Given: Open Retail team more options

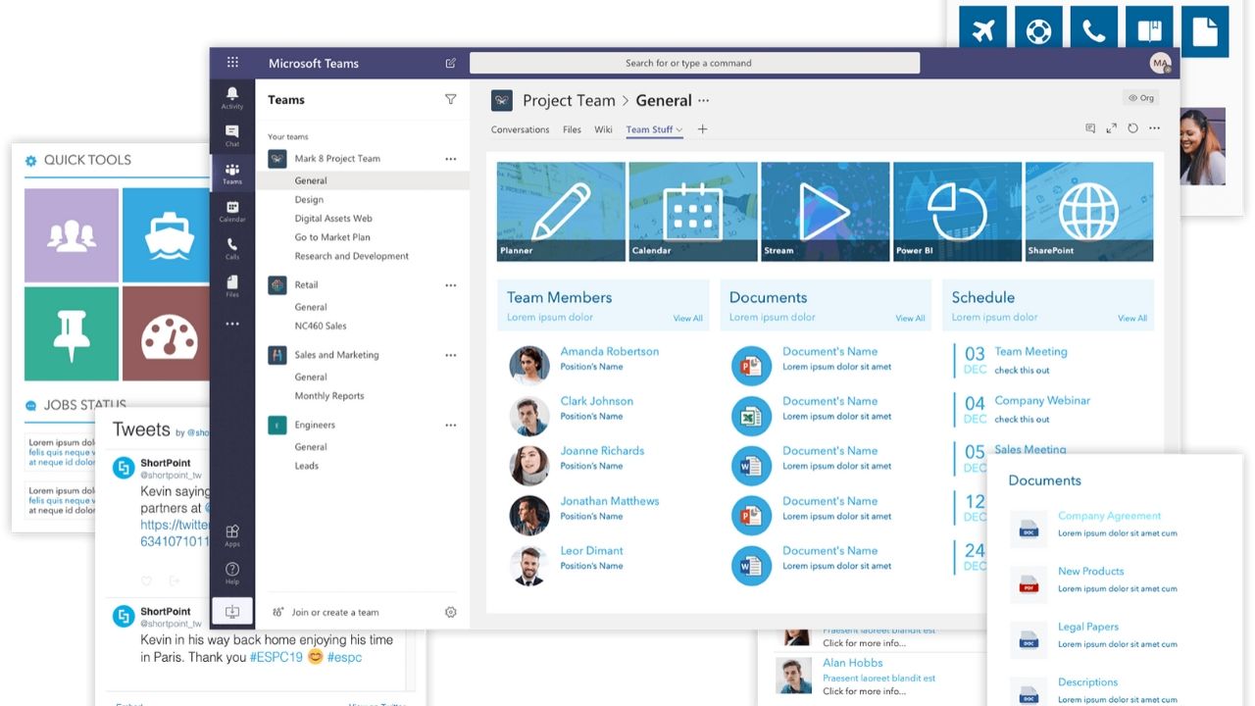Looking at the screenshot, I should click(451, 285).
